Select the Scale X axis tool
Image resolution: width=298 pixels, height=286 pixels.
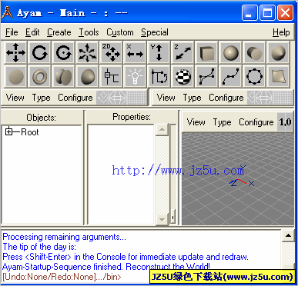(135, 52)
